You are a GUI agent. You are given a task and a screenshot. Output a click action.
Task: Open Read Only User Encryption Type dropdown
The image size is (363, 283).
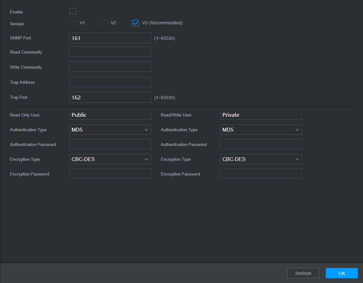tap(110, 159)
